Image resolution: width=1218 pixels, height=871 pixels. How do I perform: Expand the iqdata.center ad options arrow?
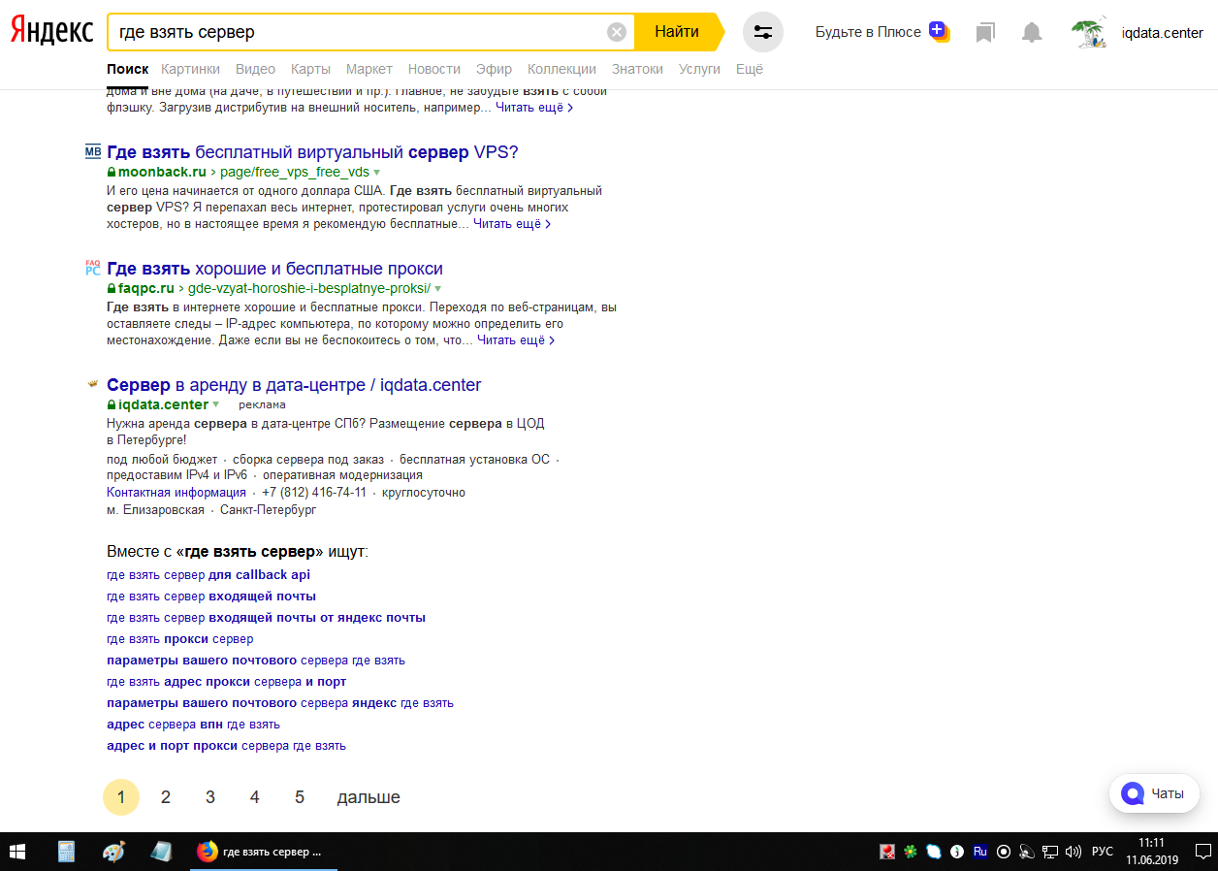[216, 405]
